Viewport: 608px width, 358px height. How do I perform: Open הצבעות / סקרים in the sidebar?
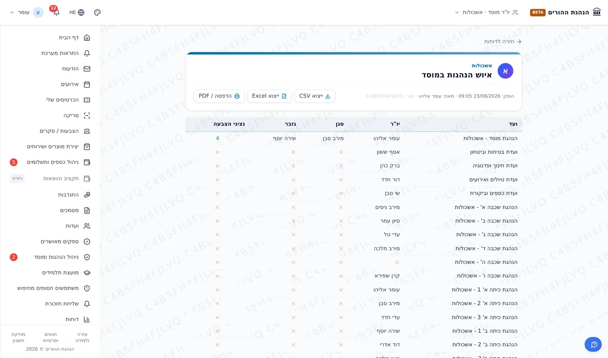click(x=50, y=131)
